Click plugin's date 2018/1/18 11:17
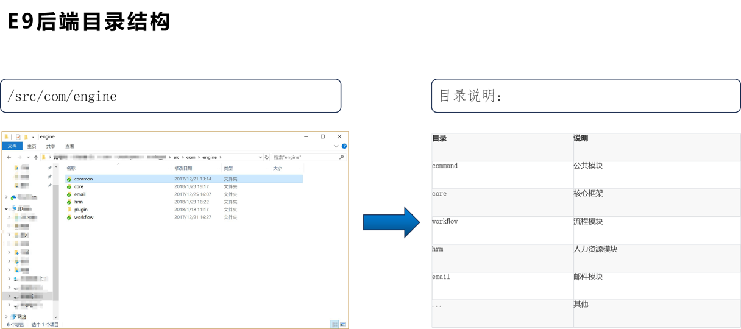 coord(191,210)
